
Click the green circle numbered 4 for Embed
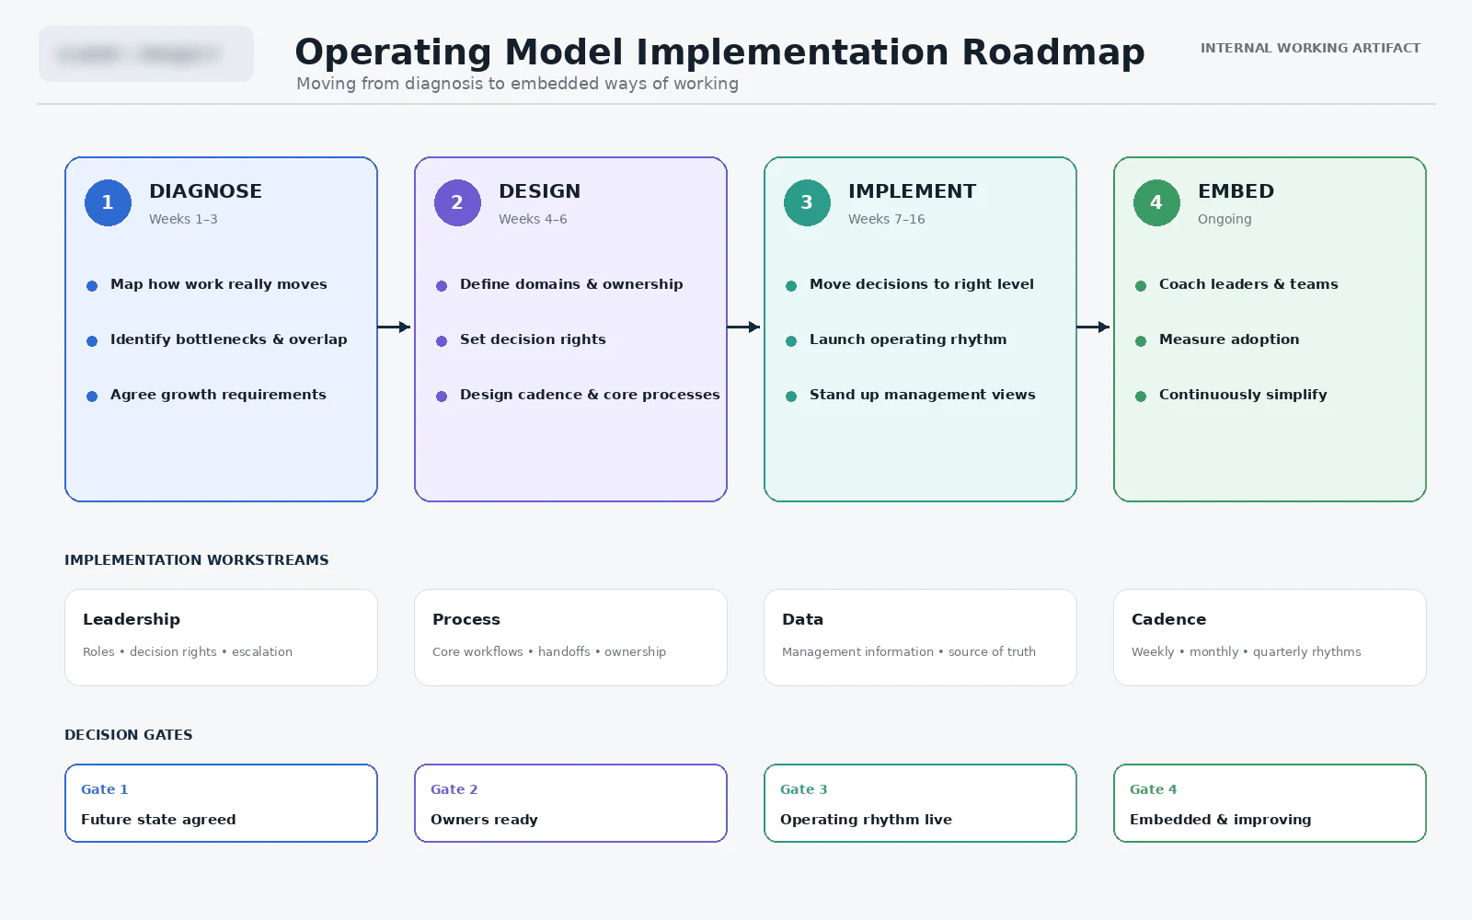point(1156,202)
